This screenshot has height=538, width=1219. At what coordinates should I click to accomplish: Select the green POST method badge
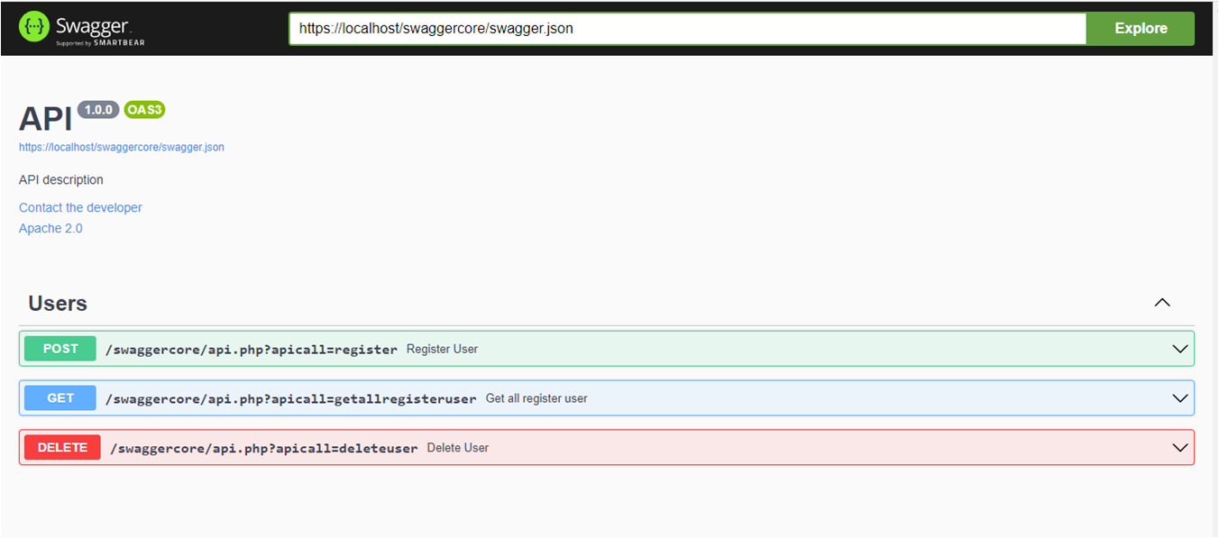coord(60,348)
